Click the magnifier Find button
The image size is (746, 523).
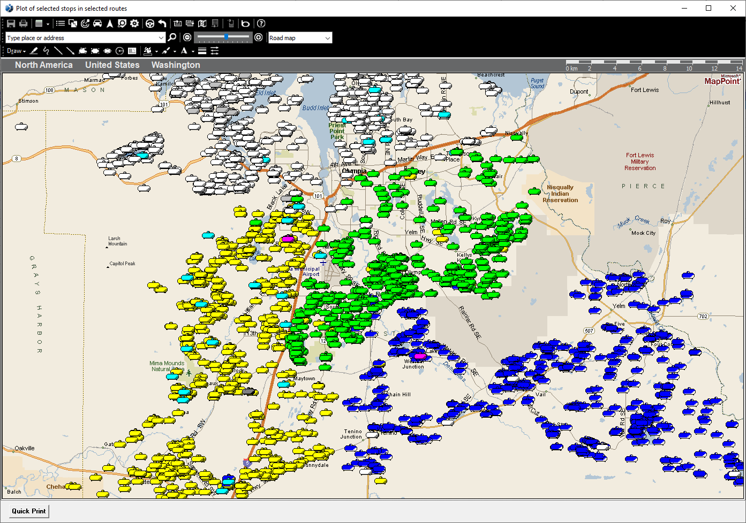click(x=172, y=37)
